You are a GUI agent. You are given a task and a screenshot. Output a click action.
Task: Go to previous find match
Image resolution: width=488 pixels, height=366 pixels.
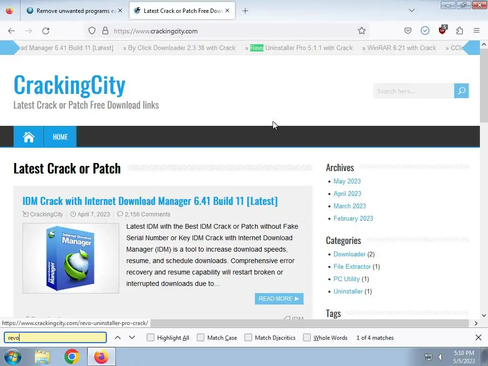[x=118, y=338]
